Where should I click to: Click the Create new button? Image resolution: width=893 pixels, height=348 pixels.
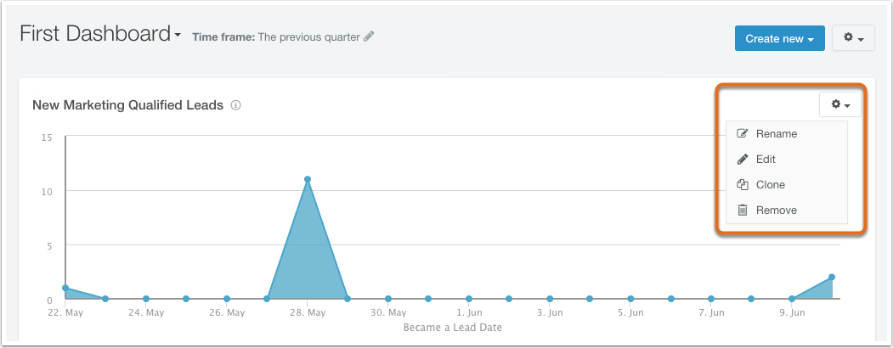[x=780, y=38]
